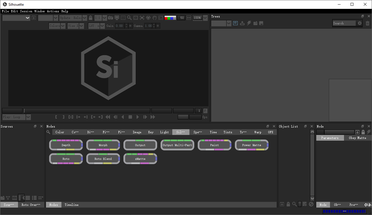Click the search magnifier in Nodes panel

(48, 132)
